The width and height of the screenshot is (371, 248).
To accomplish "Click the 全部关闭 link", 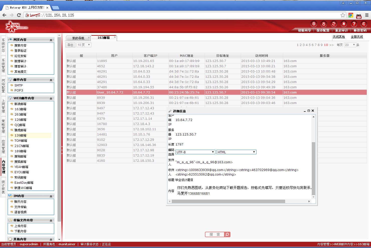I will pyautogui.click(x=357, y=37).
